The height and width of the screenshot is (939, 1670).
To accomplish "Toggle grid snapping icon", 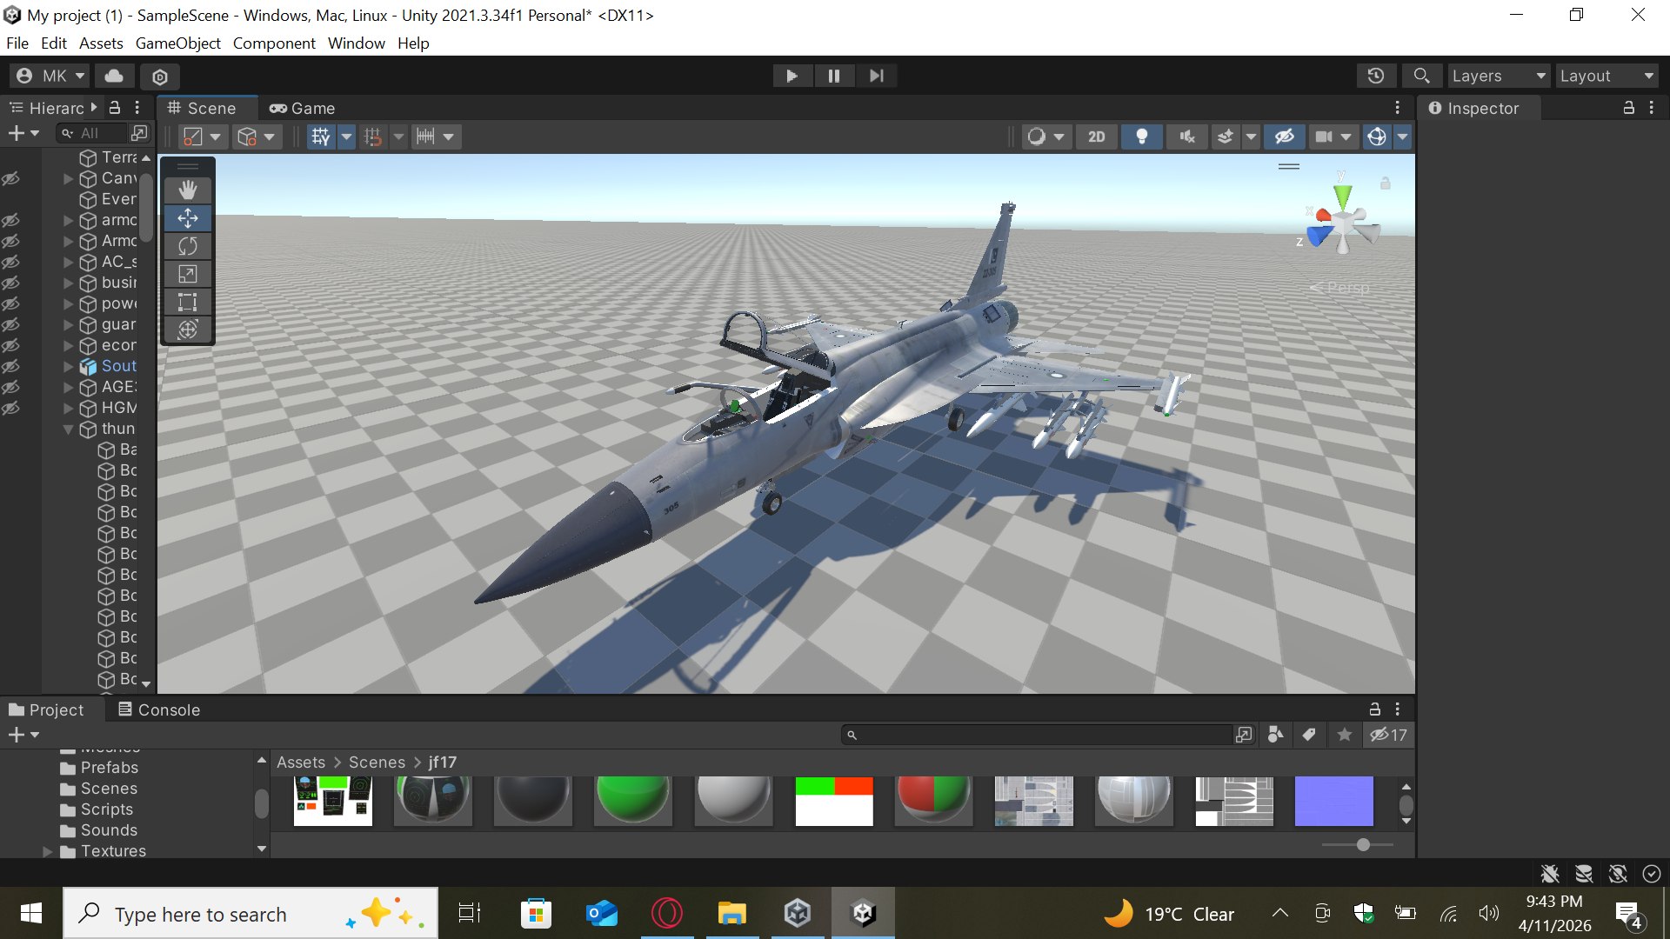I will [x=373, y=137].
